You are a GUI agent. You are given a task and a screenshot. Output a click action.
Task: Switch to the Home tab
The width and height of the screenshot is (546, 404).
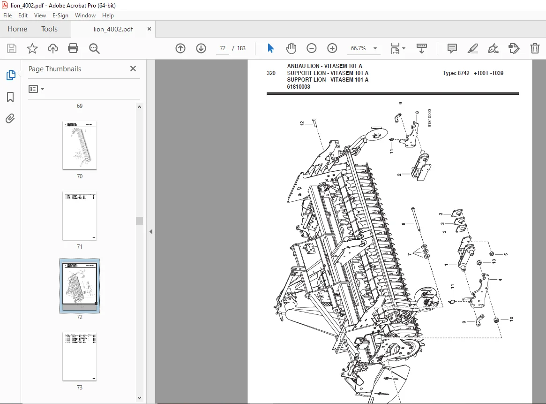click(x=17, y=29)
